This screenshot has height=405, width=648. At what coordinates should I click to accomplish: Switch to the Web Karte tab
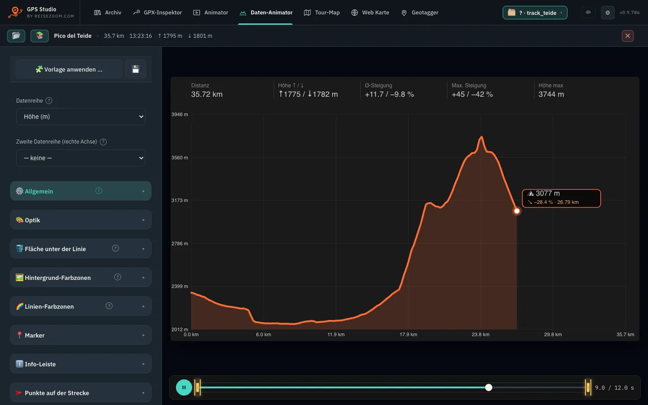click(x=370, y=13)
